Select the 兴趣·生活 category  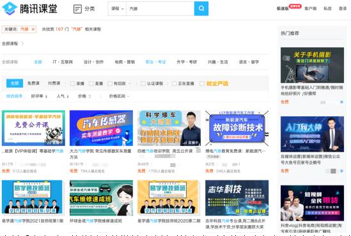(217, 62)
